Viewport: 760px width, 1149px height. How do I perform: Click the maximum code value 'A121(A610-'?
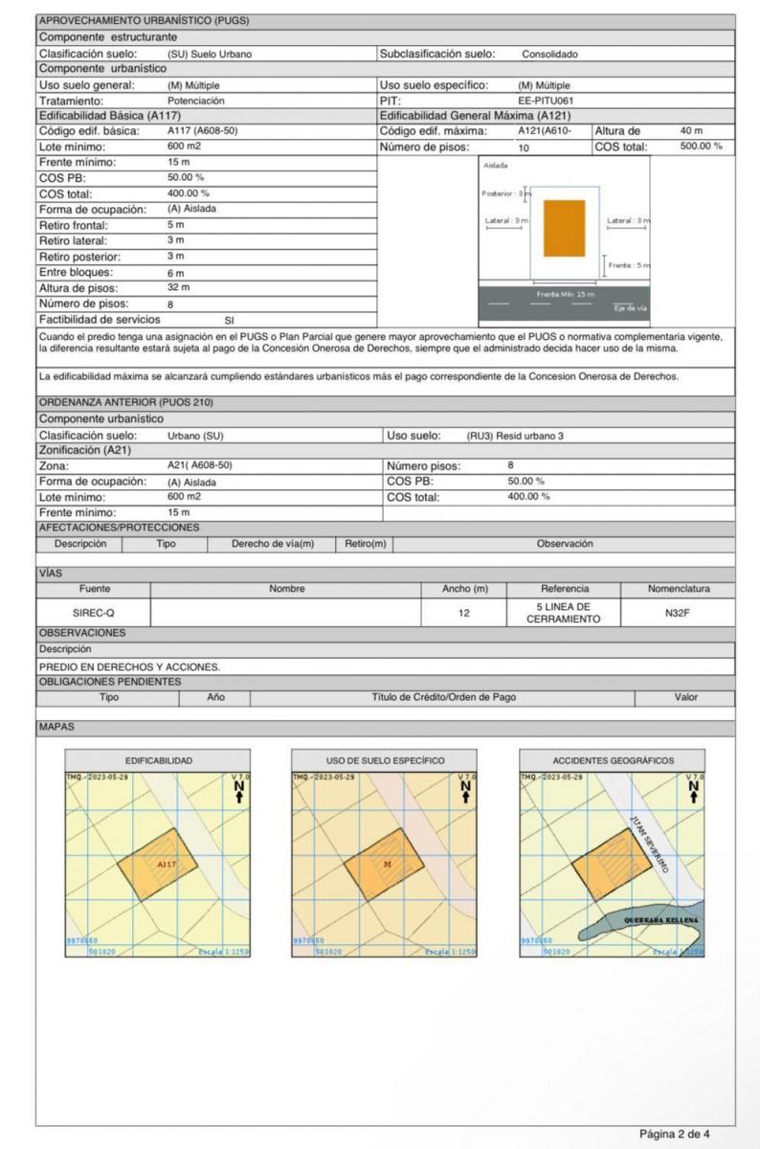click(x=544, y=130)
